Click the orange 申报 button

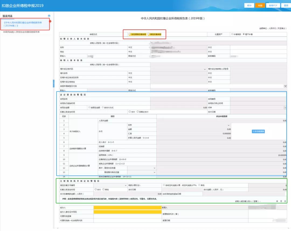[x=260, y=5]
